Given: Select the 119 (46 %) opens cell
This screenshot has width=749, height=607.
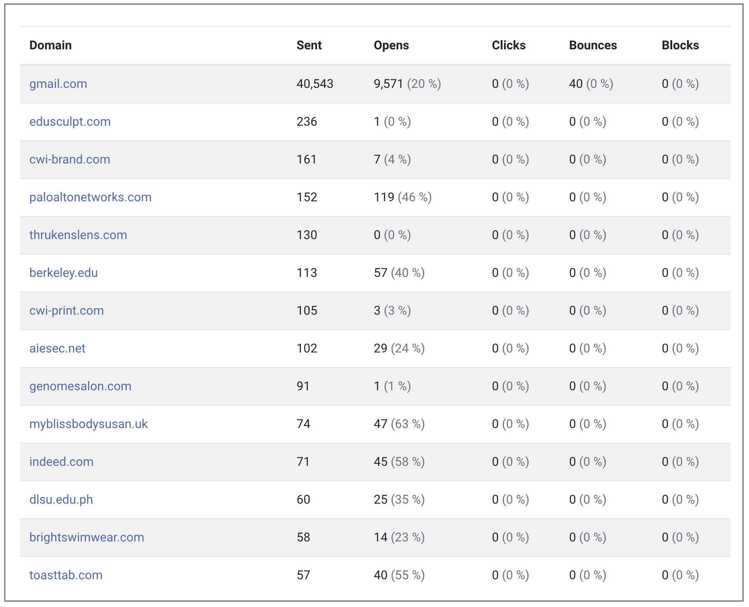Looking at the screenshot, I should tap(403, 197).
